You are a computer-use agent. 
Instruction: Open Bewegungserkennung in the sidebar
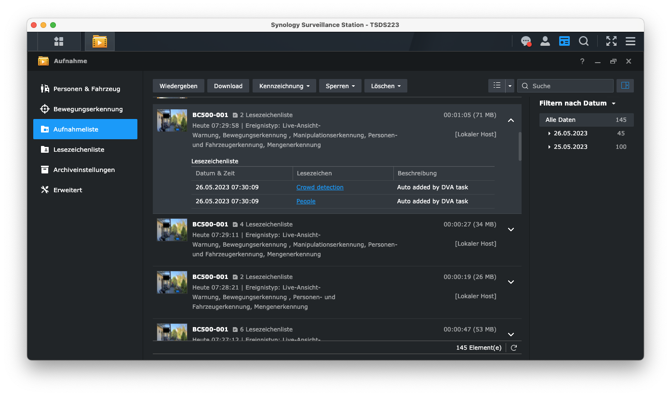click(x=88, y=109)
